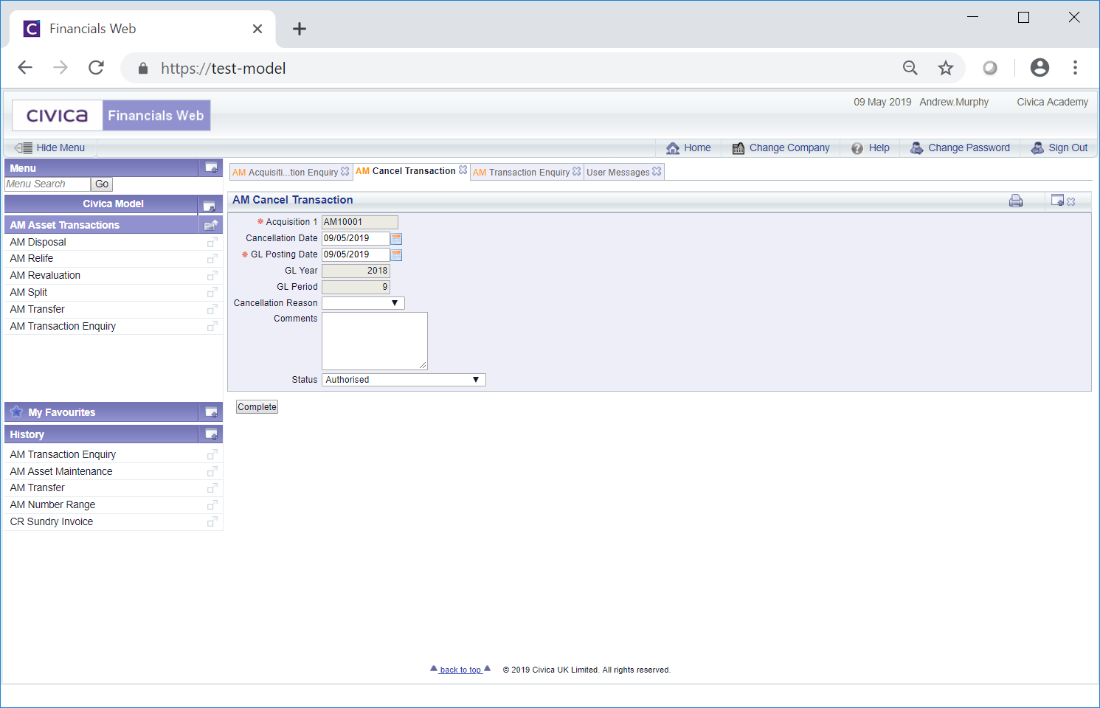Open the Chrome three-dot menu

coord(1075,68)
